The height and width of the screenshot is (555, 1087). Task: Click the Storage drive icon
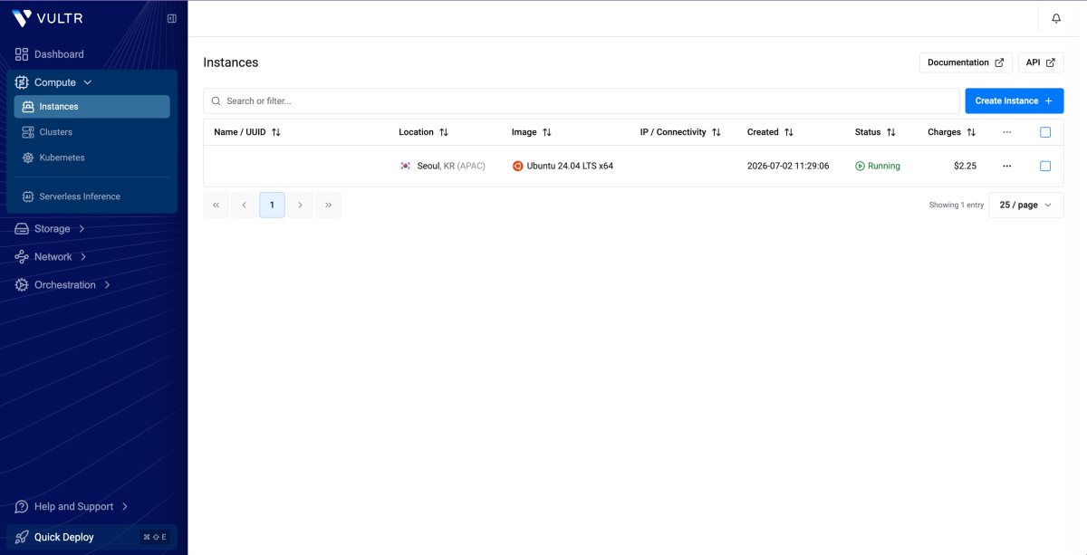coord(22,229)
